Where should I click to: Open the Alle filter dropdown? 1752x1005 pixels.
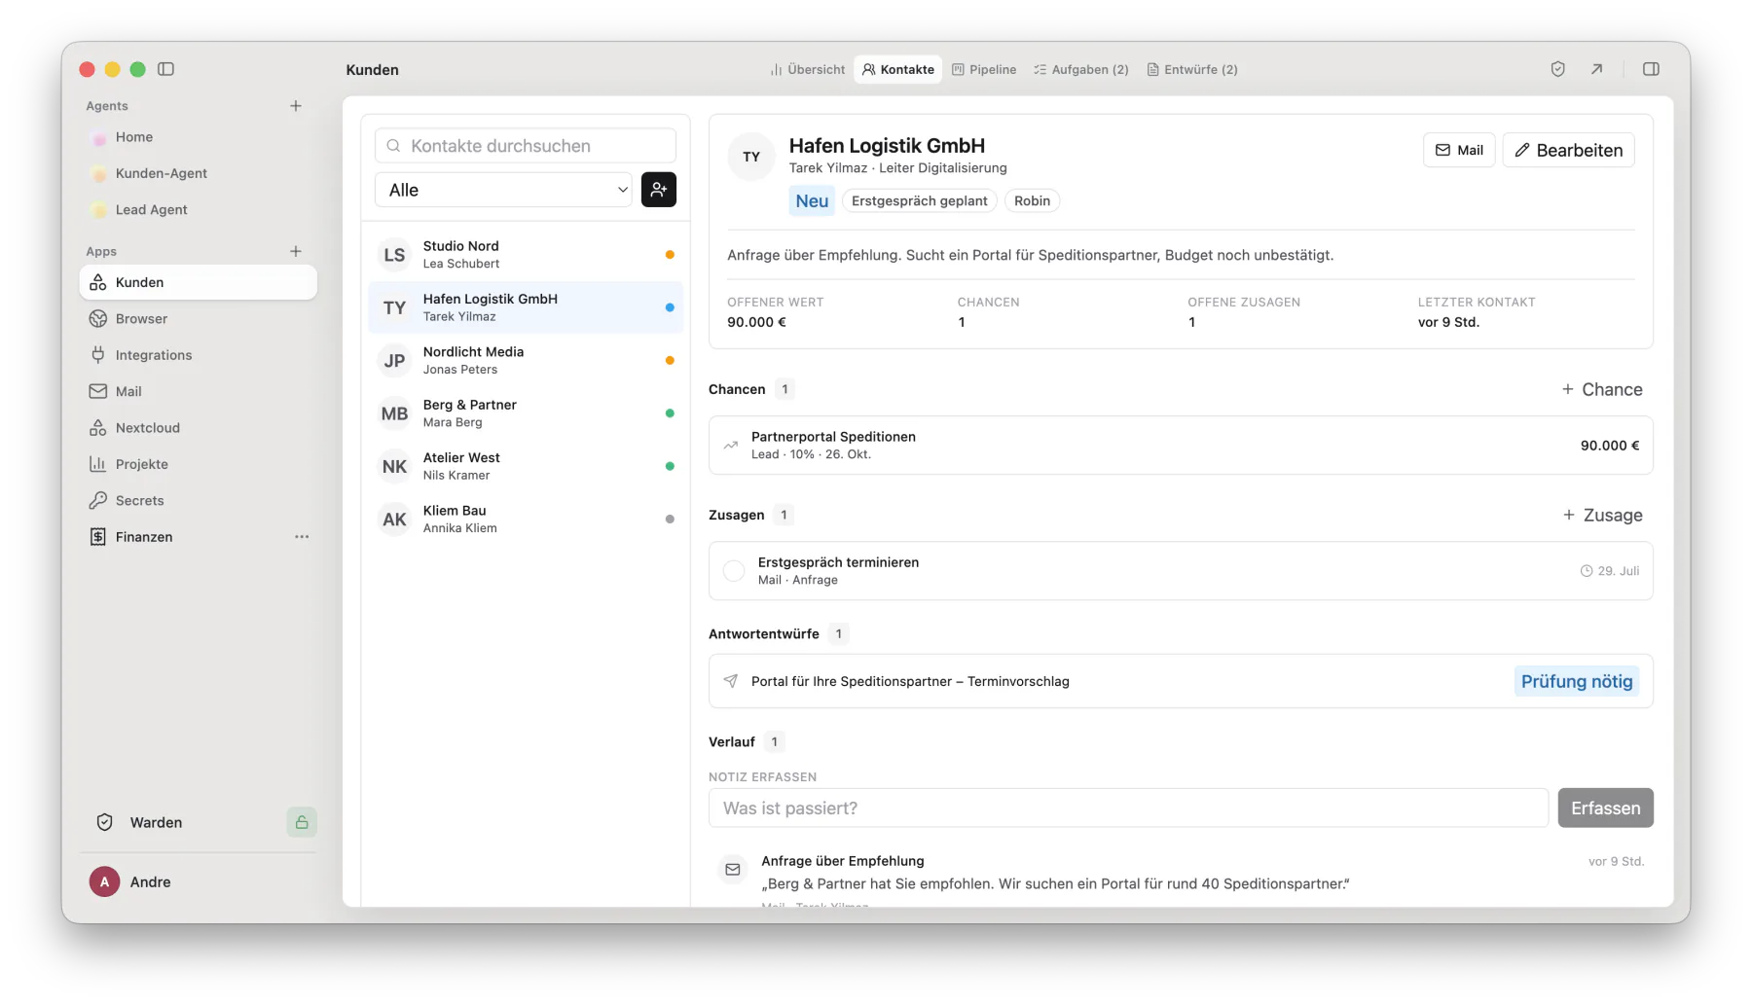point(503,190)
